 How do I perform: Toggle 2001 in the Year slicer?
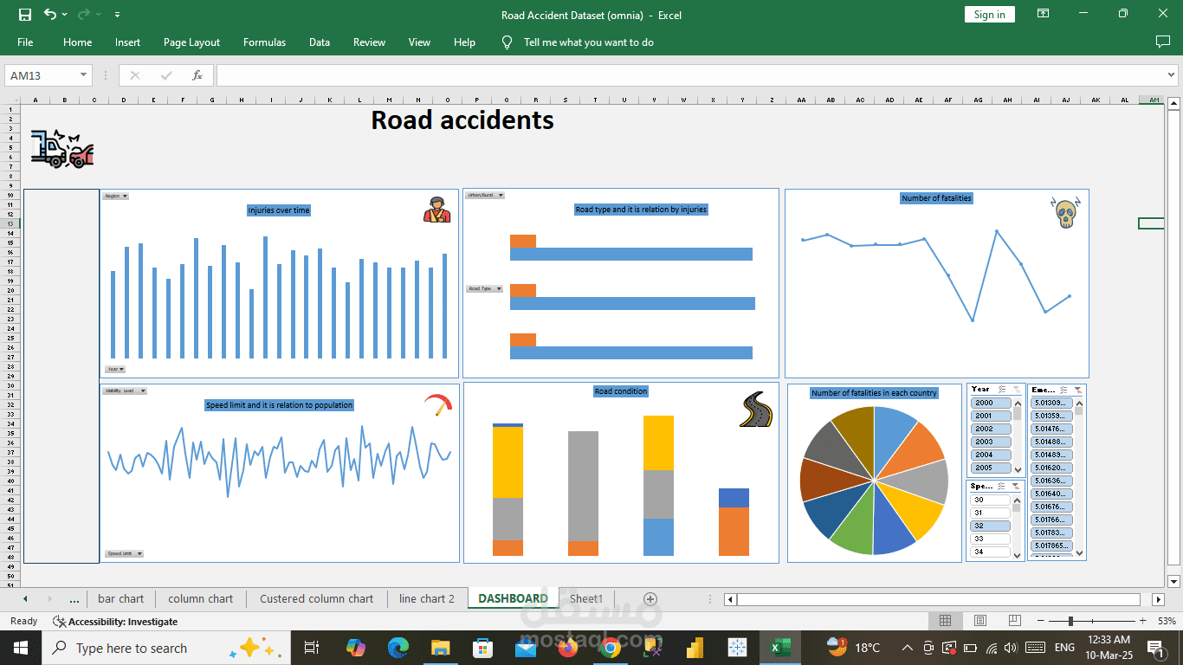click(990, 416)
